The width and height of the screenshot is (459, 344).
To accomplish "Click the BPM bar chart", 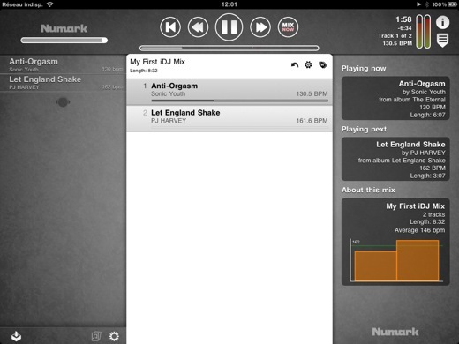I will point(396,260).
